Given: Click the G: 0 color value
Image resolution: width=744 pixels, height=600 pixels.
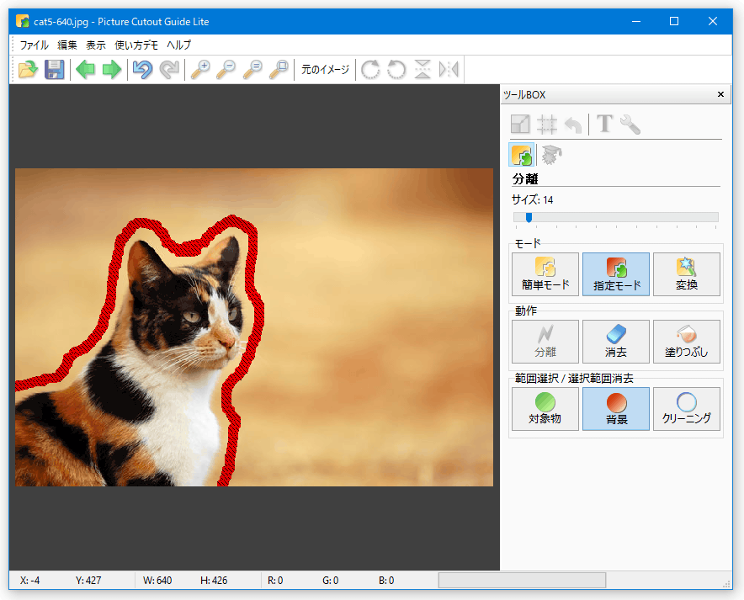Looking at the screenshot, I should (330, 581).
